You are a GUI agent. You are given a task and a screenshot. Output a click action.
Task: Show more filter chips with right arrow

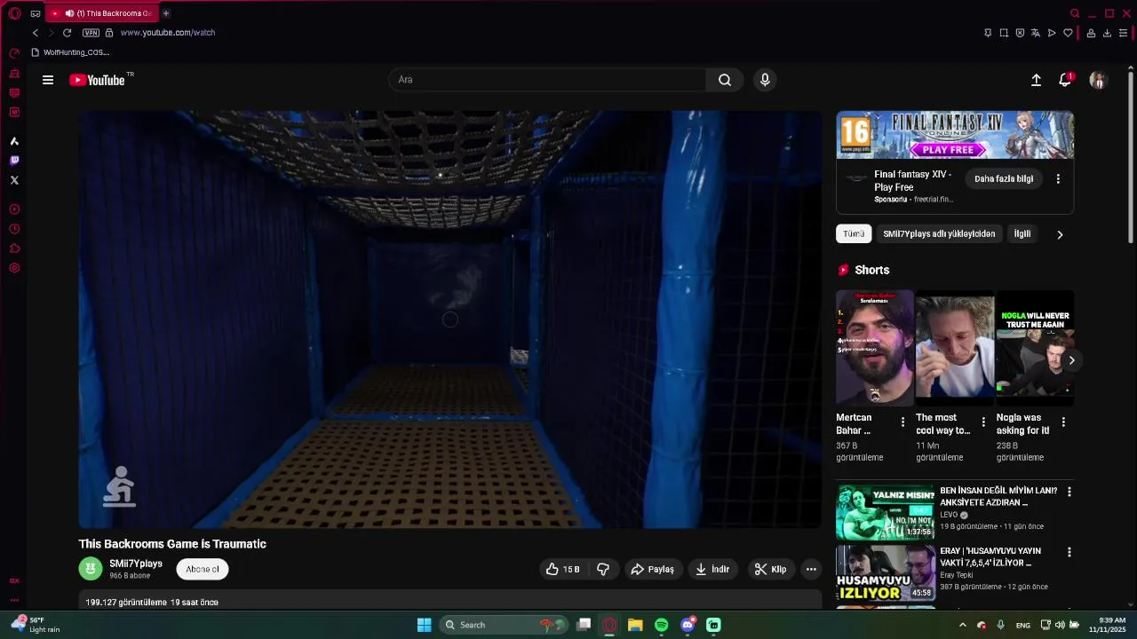pos(1059,234)
